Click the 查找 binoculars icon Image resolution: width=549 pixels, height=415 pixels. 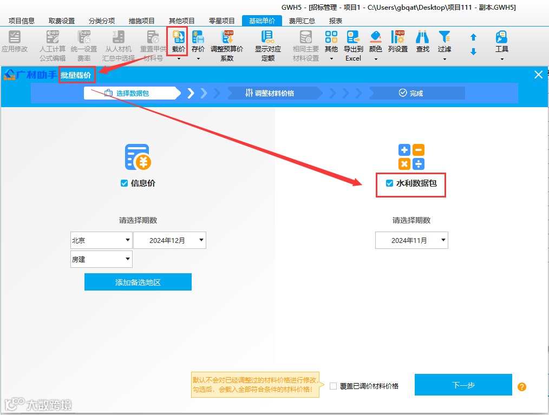tap(422, 37)
